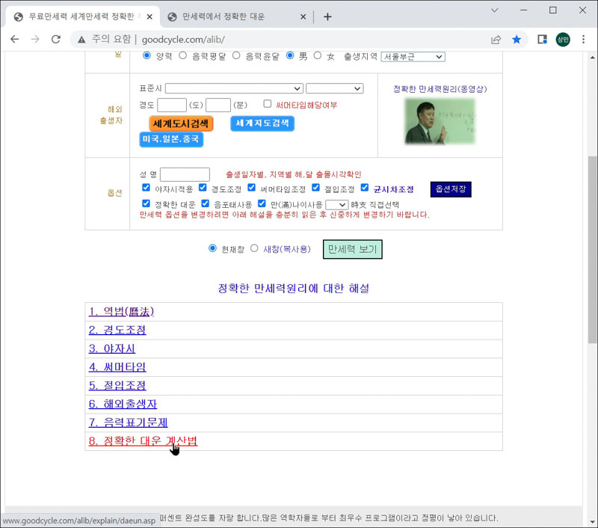Open Chrome's three-dot menu
Screen dimensions: 598x528
(585, 39)
